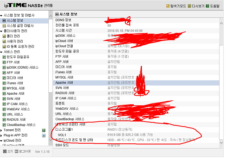This screenshot has width=227, height=158.
Task: Collapse the ipCloud 관리 section
Action: pyautogui.click(x=1, y=141)
